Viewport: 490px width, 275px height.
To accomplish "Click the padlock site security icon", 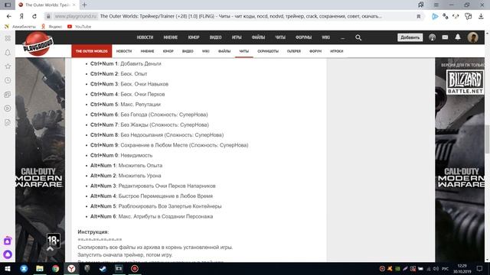I will pos(48,16).
